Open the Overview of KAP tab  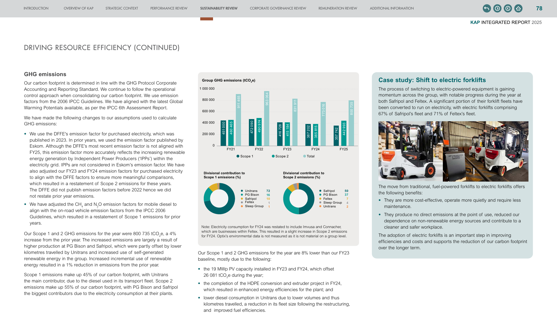79,8
